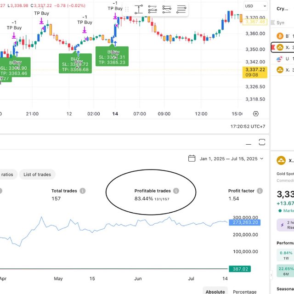
Task: Toggle the red flag on the selected gold row
Action: pyautogui.click(x=273, y=47)
